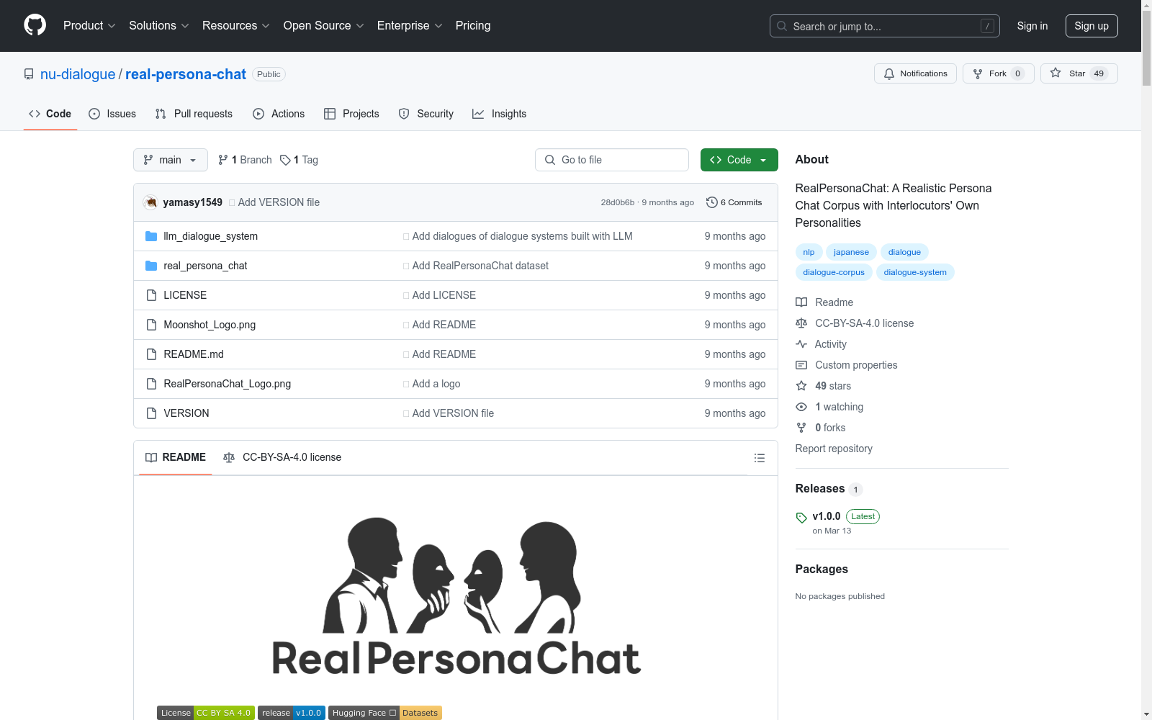The height and width of the screenshot is (720, 1152).
Task: Click the yamasy1549 avatar image
Action: point(150,202)
